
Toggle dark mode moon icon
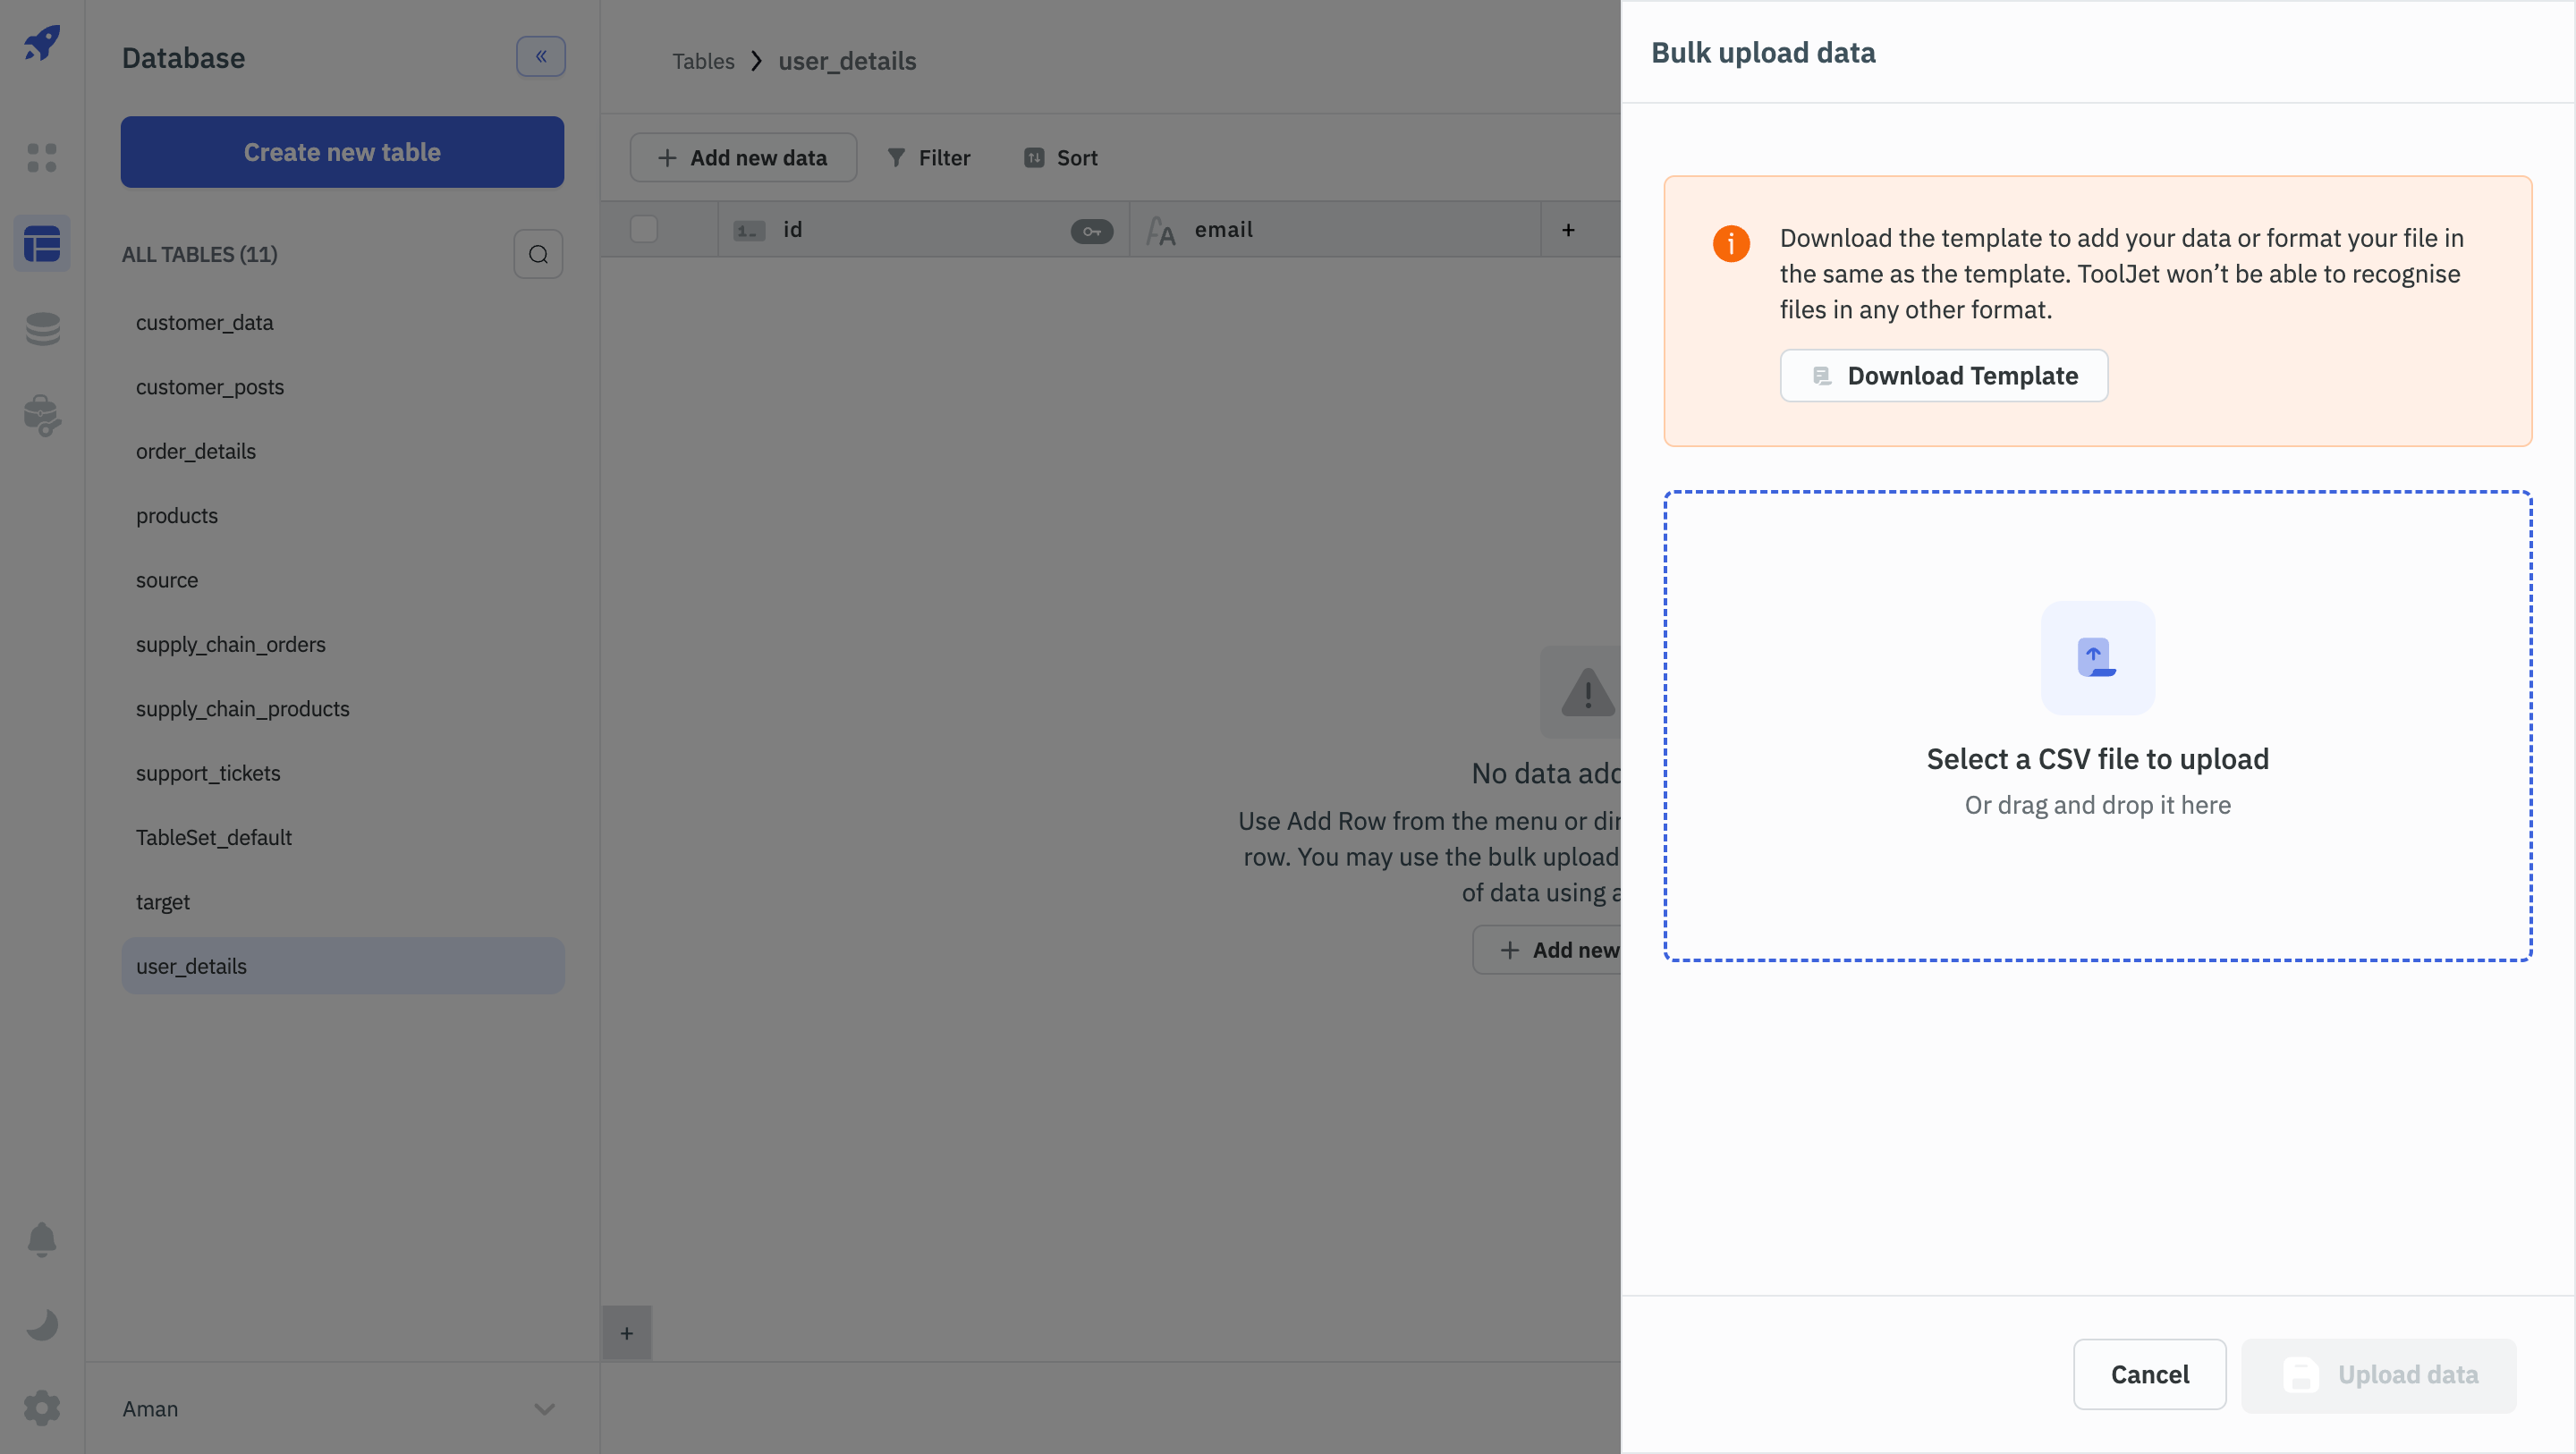click(x=42, y=1324)
